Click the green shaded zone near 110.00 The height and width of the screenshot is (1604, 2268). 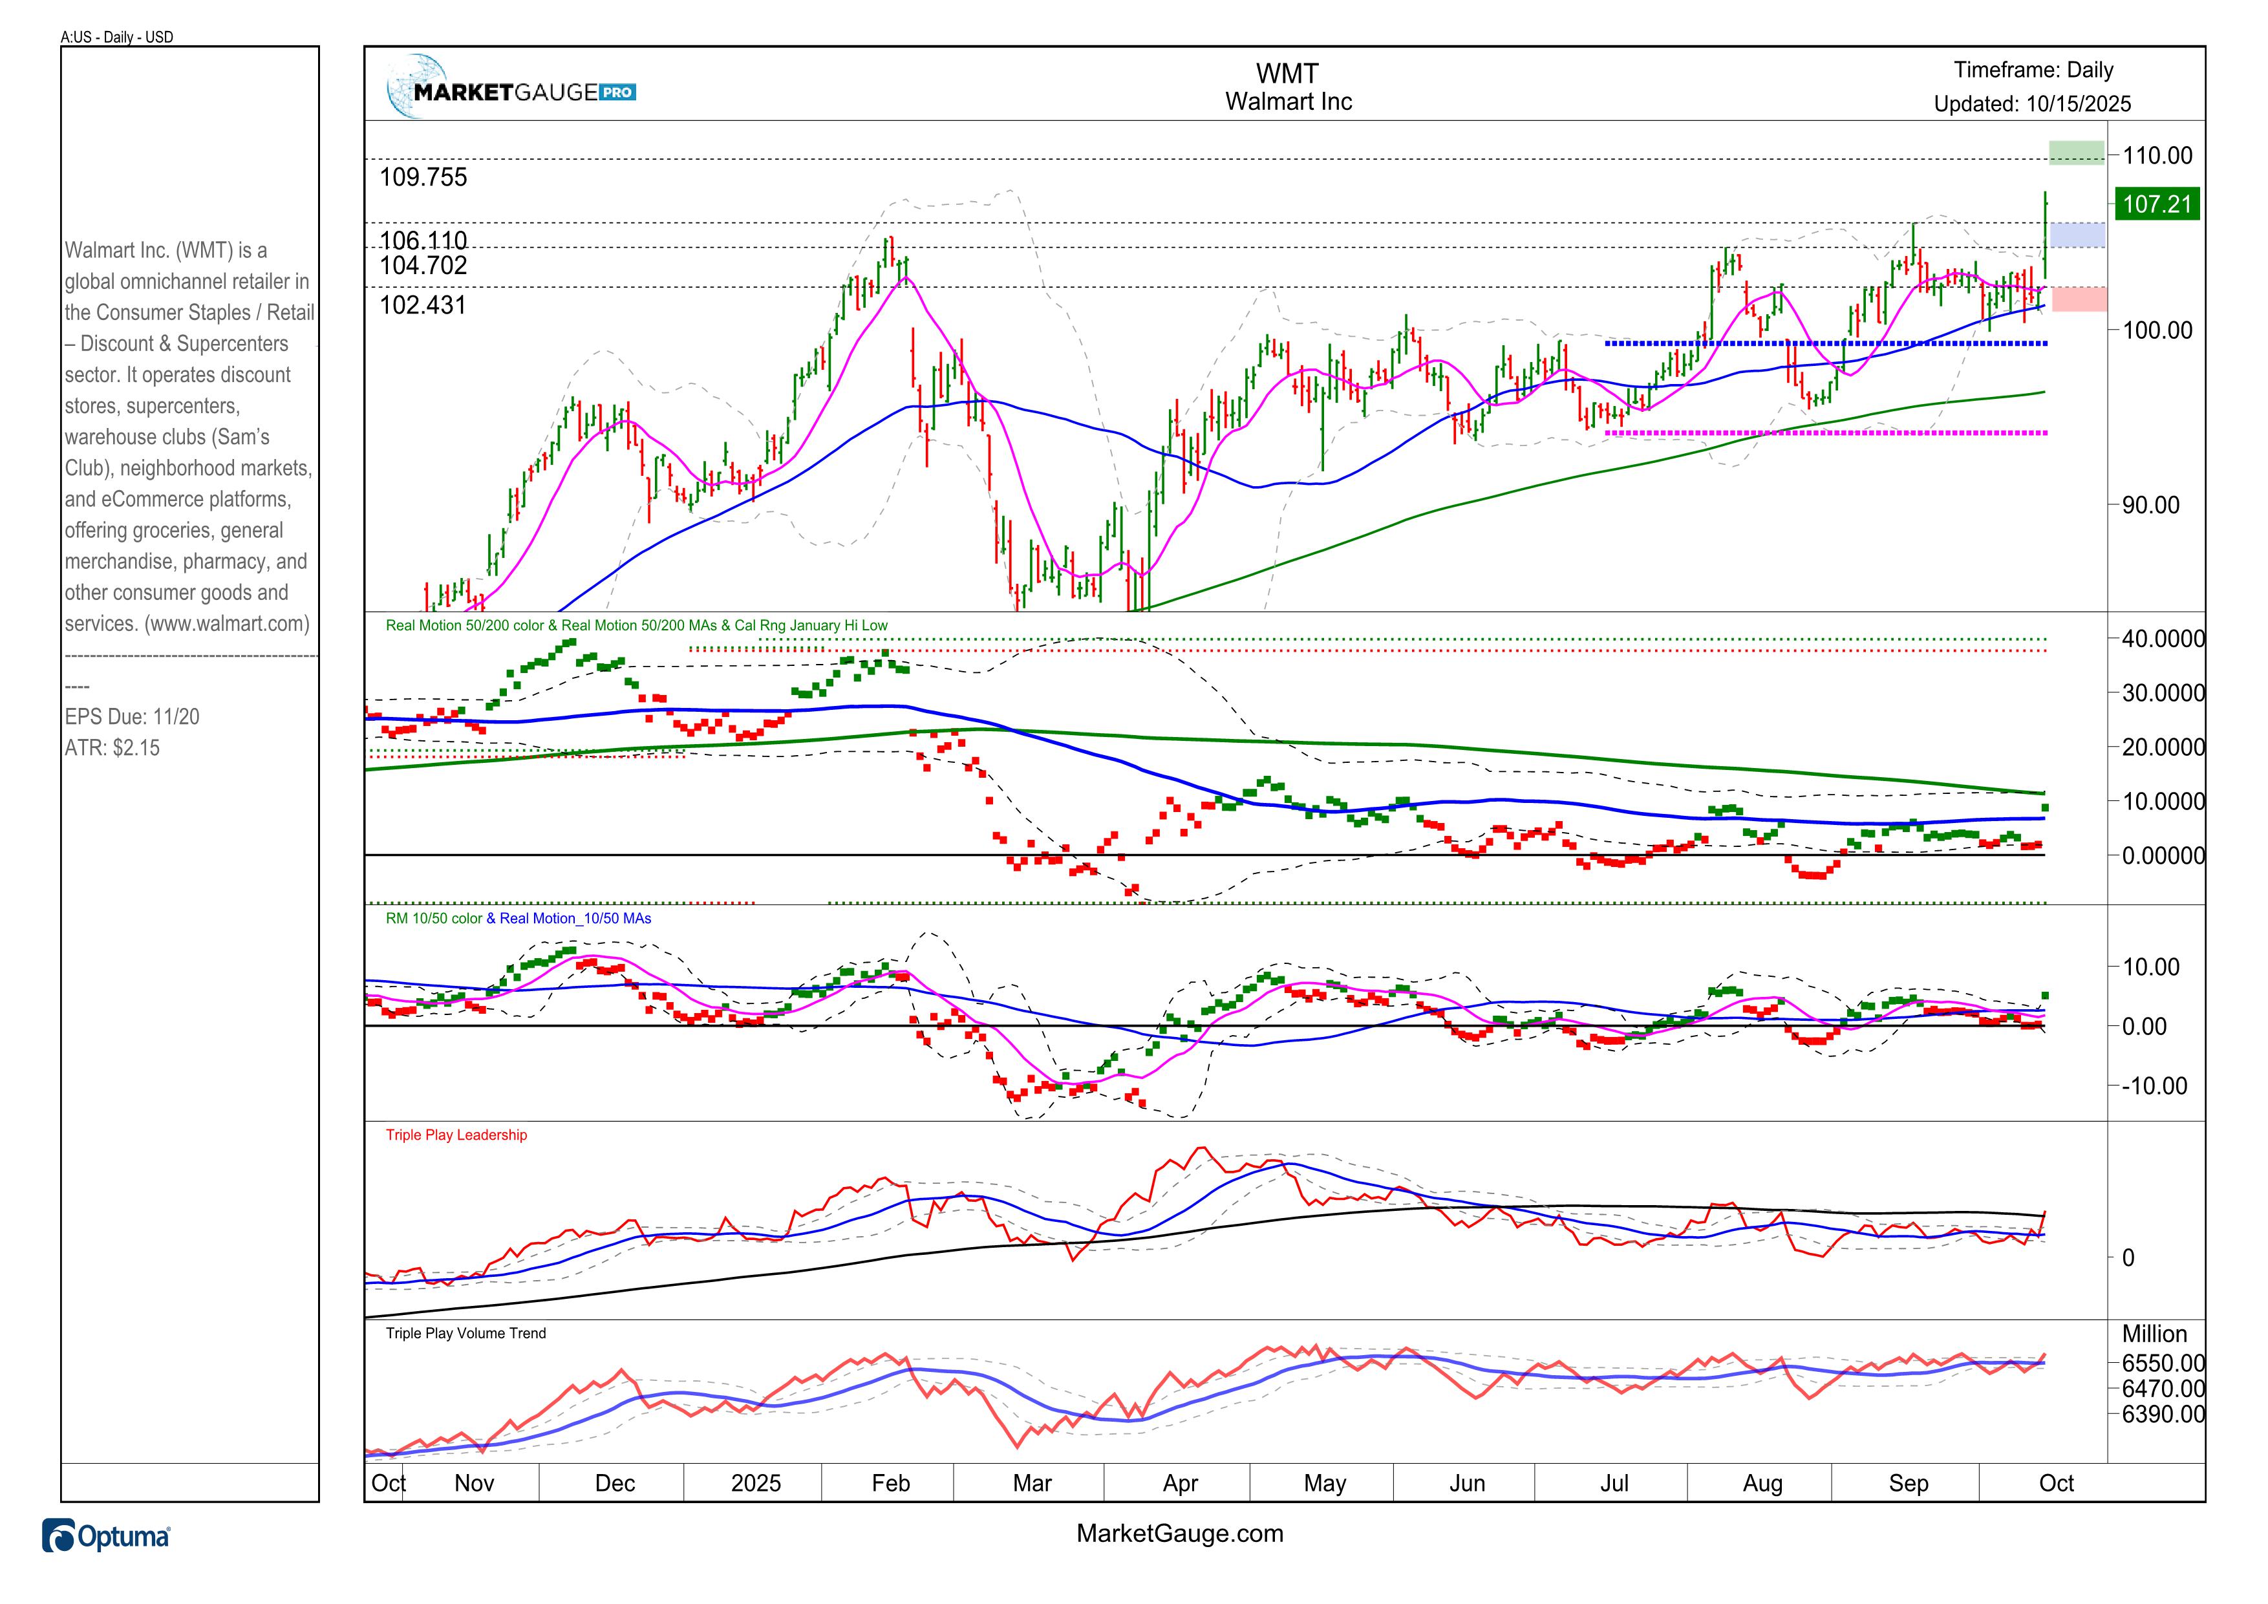tap(2077, 153)
